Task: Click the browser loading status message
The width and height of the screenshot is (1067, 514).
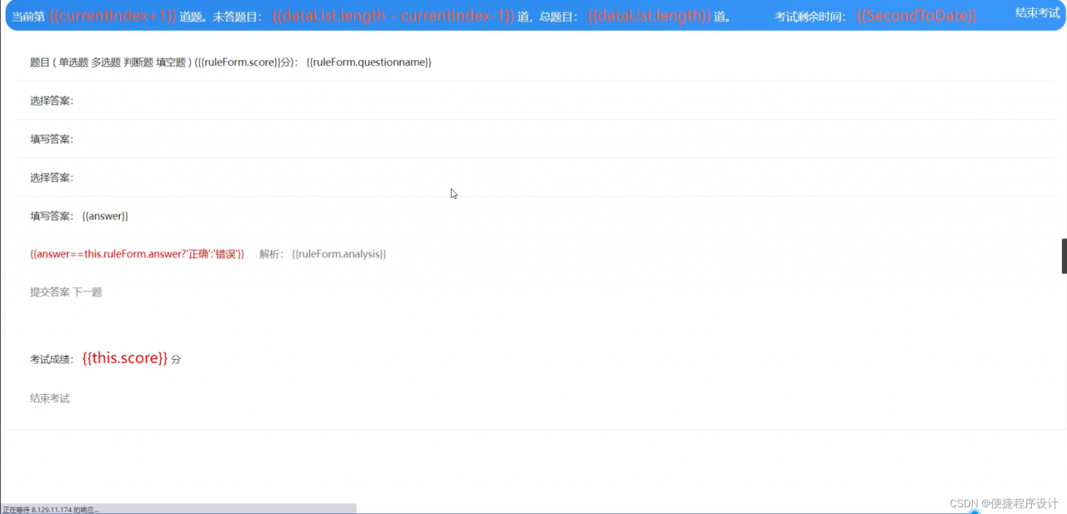Action: pos(52,509)
